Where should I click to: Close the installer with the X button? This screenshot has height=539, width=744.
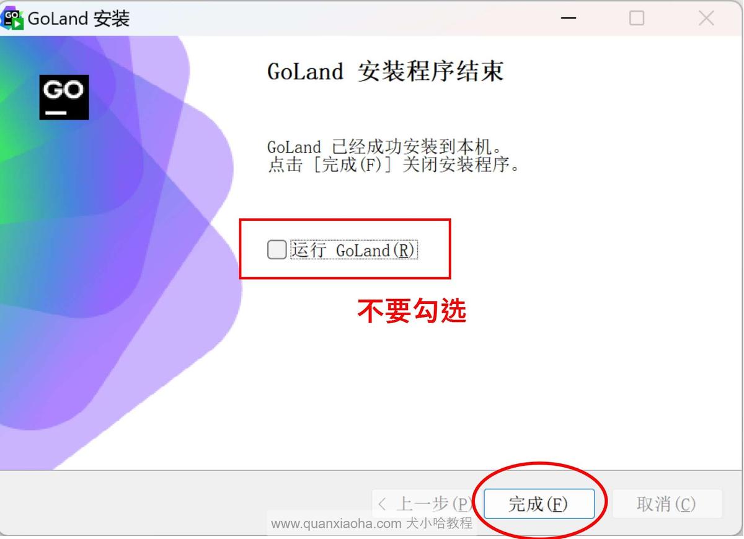706,18
